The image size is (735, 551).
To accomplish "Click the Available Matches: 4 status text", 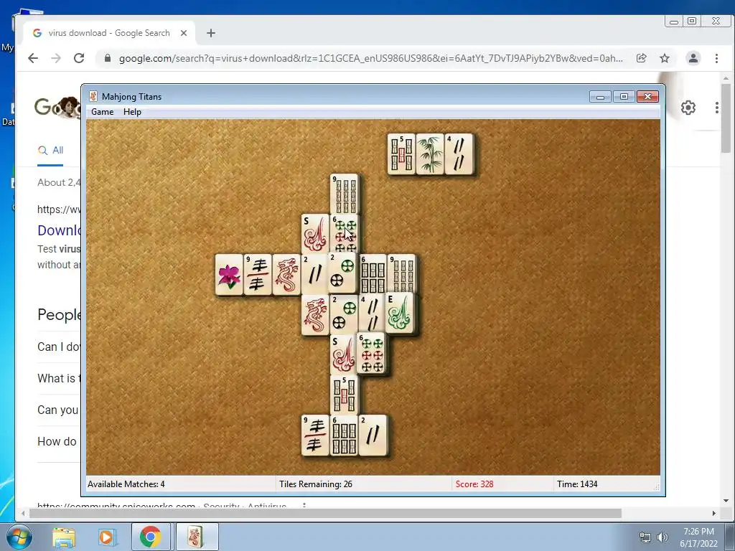I will coord(126,484).
